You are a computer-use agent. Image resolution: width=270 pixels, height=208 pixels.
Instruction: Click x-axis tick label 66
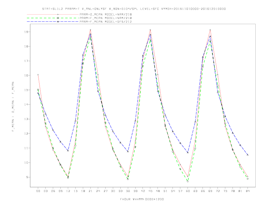[203, 191]
